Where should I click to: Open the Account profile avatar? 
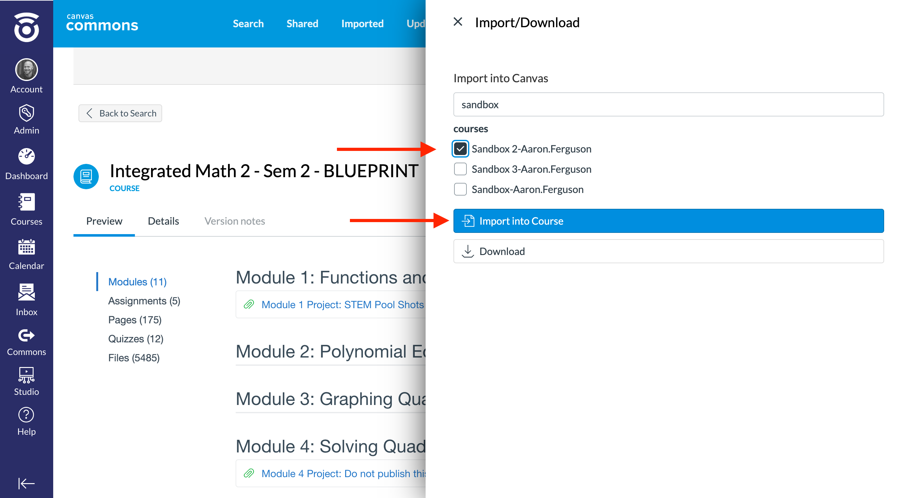(x=27, y=70)
